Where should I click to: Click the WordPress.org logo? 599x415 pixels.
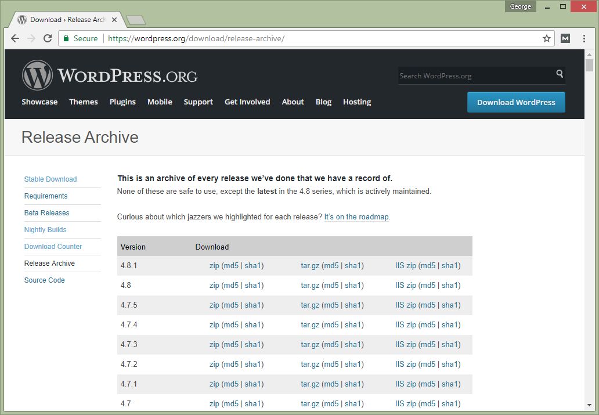(110, 75)
